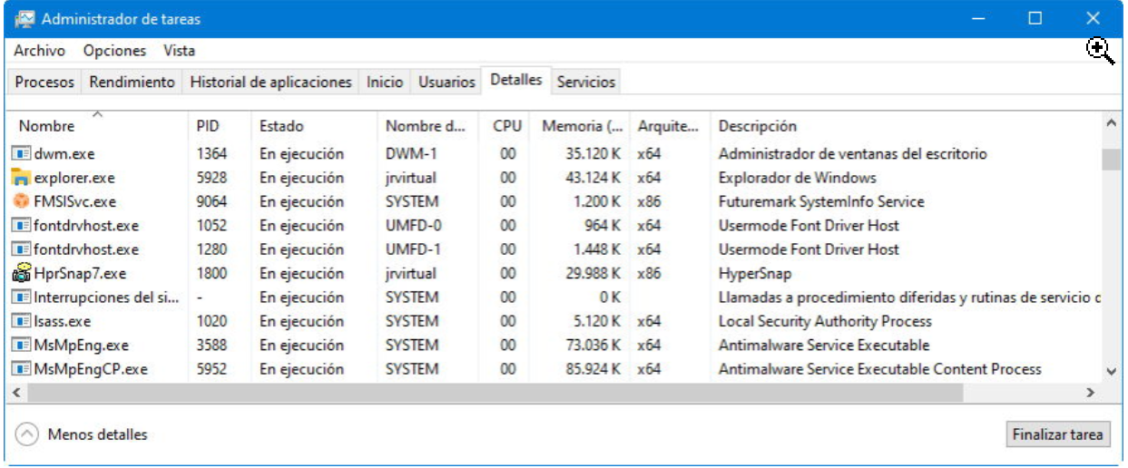Click the lsass.exe process icon
This screenshot has width=1128, height=468.
22,321
